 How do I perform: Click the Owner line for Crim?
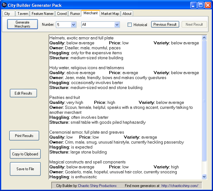click(x=116, y=142)
